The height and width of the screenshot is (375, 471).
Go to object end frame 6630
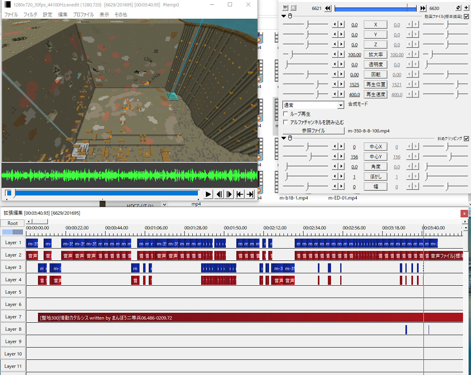[423, 8]
